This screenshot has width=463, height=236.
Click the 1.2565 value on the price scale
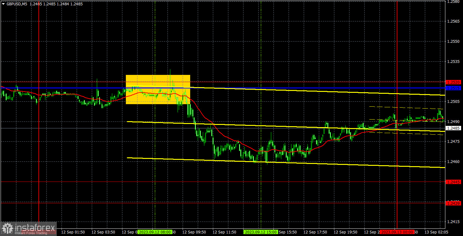tap(454, 21)
